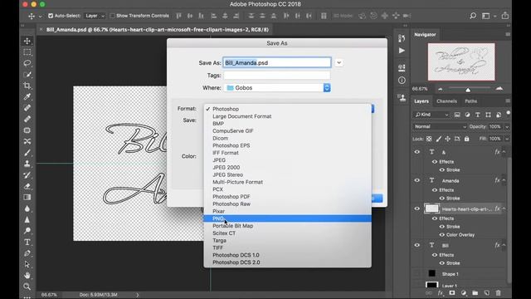Viewport: 531px width, 299px height.
Task: Delete layer trash icon
Action: click(x=498, y=293)
